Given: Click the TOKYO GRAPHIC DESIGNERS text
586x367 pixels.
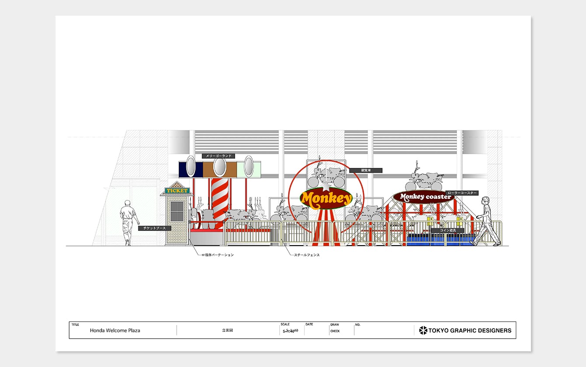Looking at the screenshot, I should [470, 330].
